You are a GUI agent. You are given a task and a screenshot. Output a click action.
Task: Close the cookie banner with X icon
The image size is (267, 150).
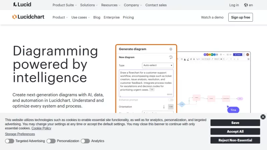pos(263,117)
